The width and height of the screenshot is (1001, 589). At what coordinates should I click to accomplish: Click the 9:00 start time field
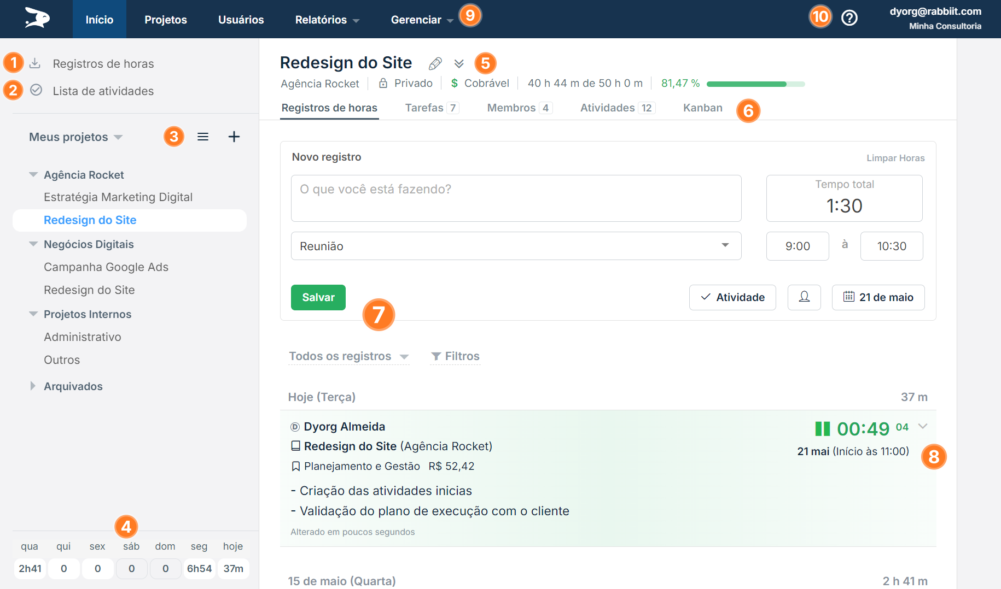click(x=798, y=246)
